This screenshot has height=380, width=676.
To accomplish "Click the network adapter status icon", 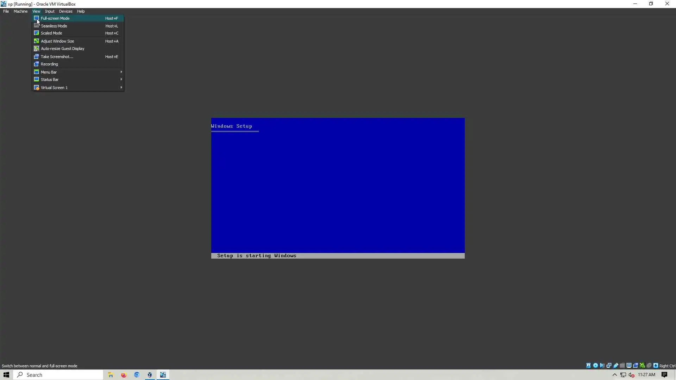I will pos(609,366).
